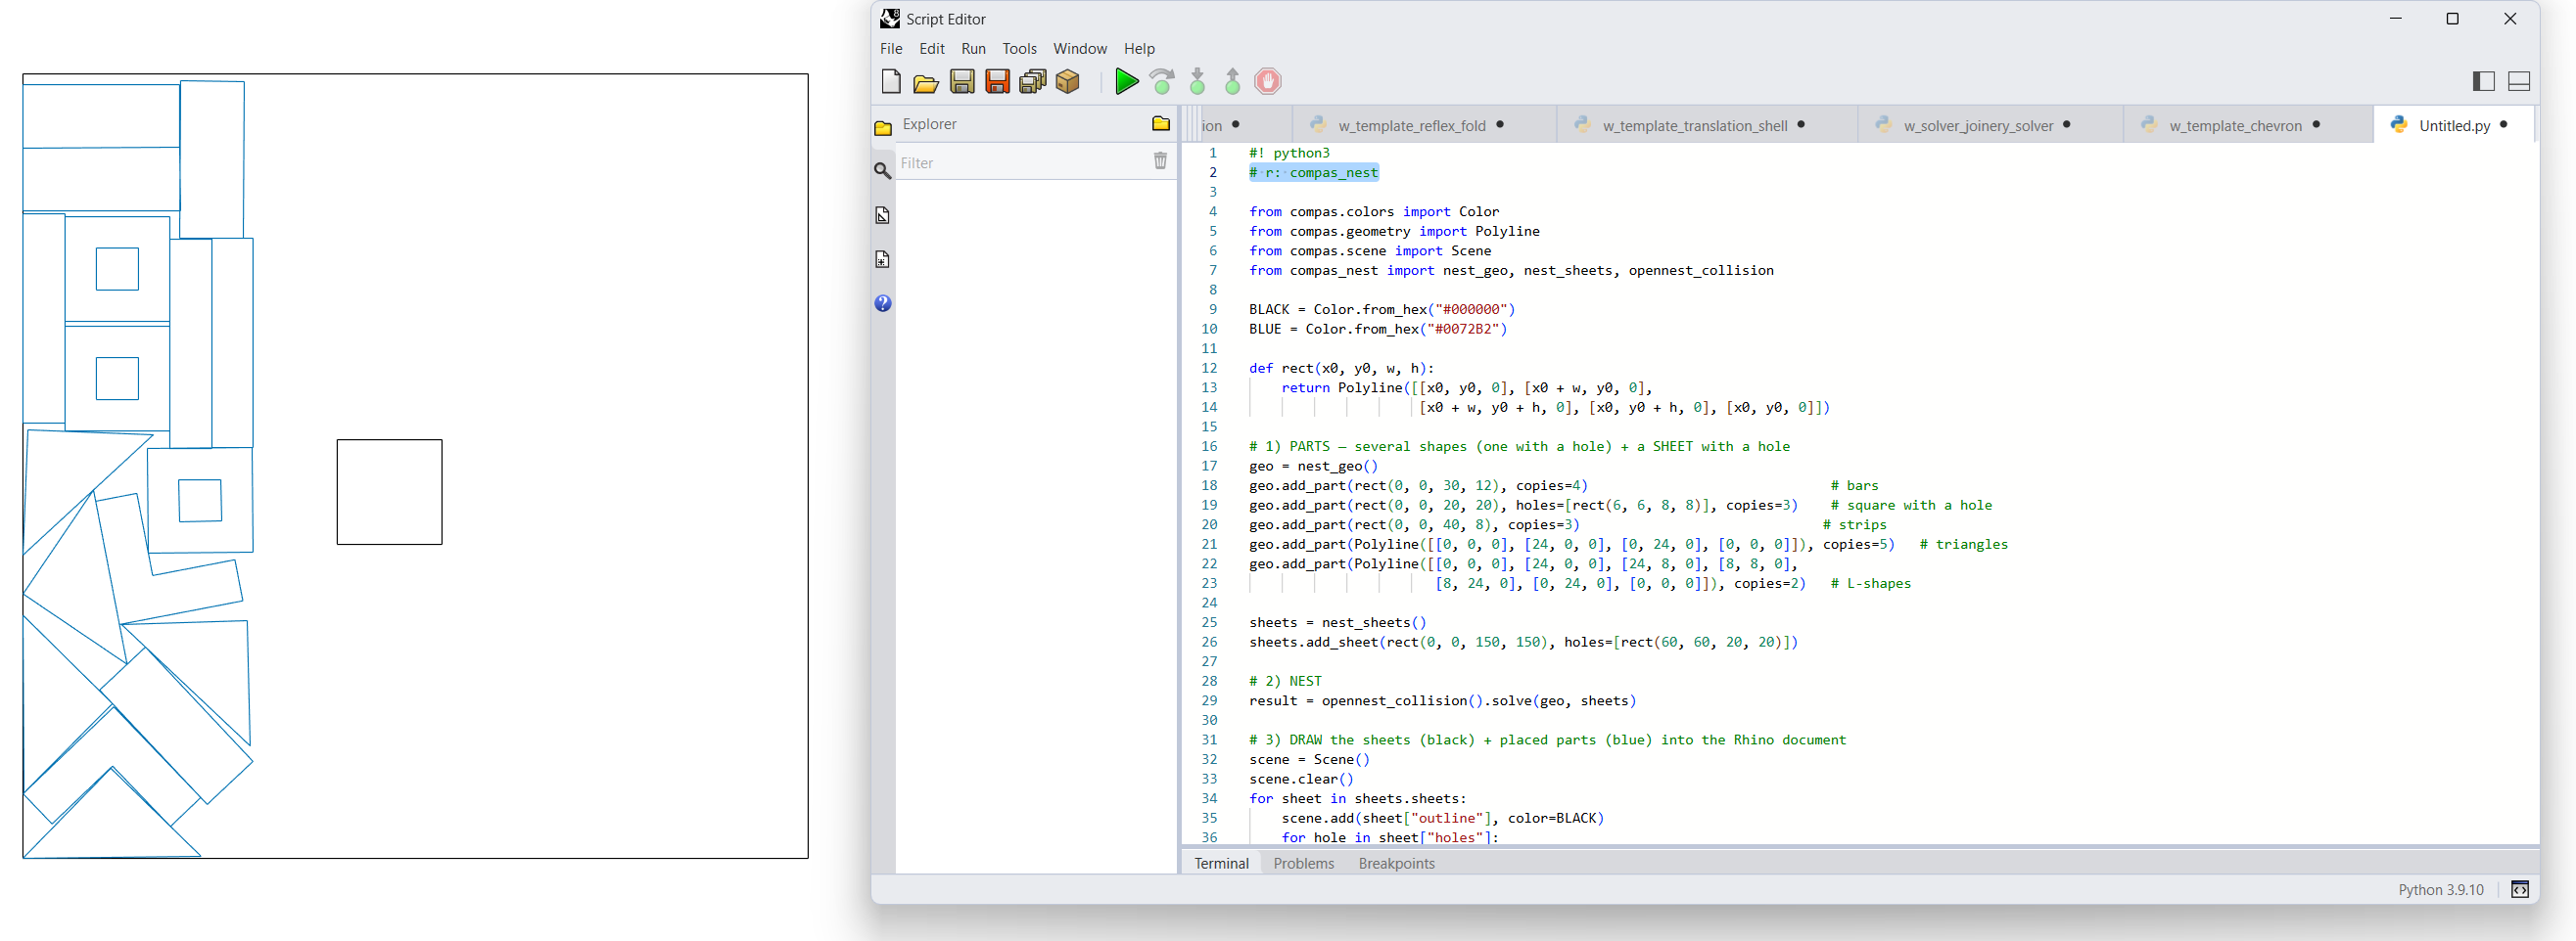The height and width of the screenshot is (941, 2576).
Task: Create a new script file
Action: (890, 81)
